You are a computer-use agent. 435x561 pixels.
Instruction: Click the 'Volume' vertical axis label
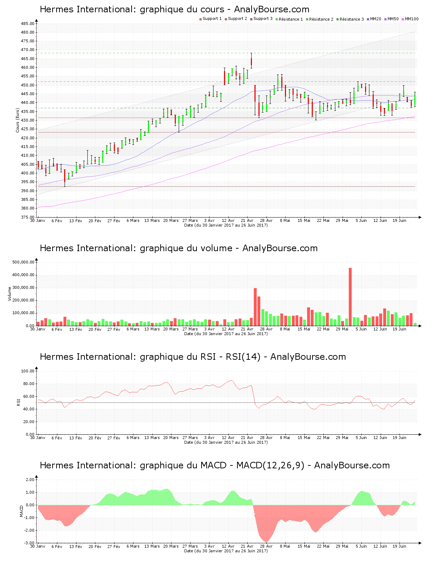click(9, 294)
